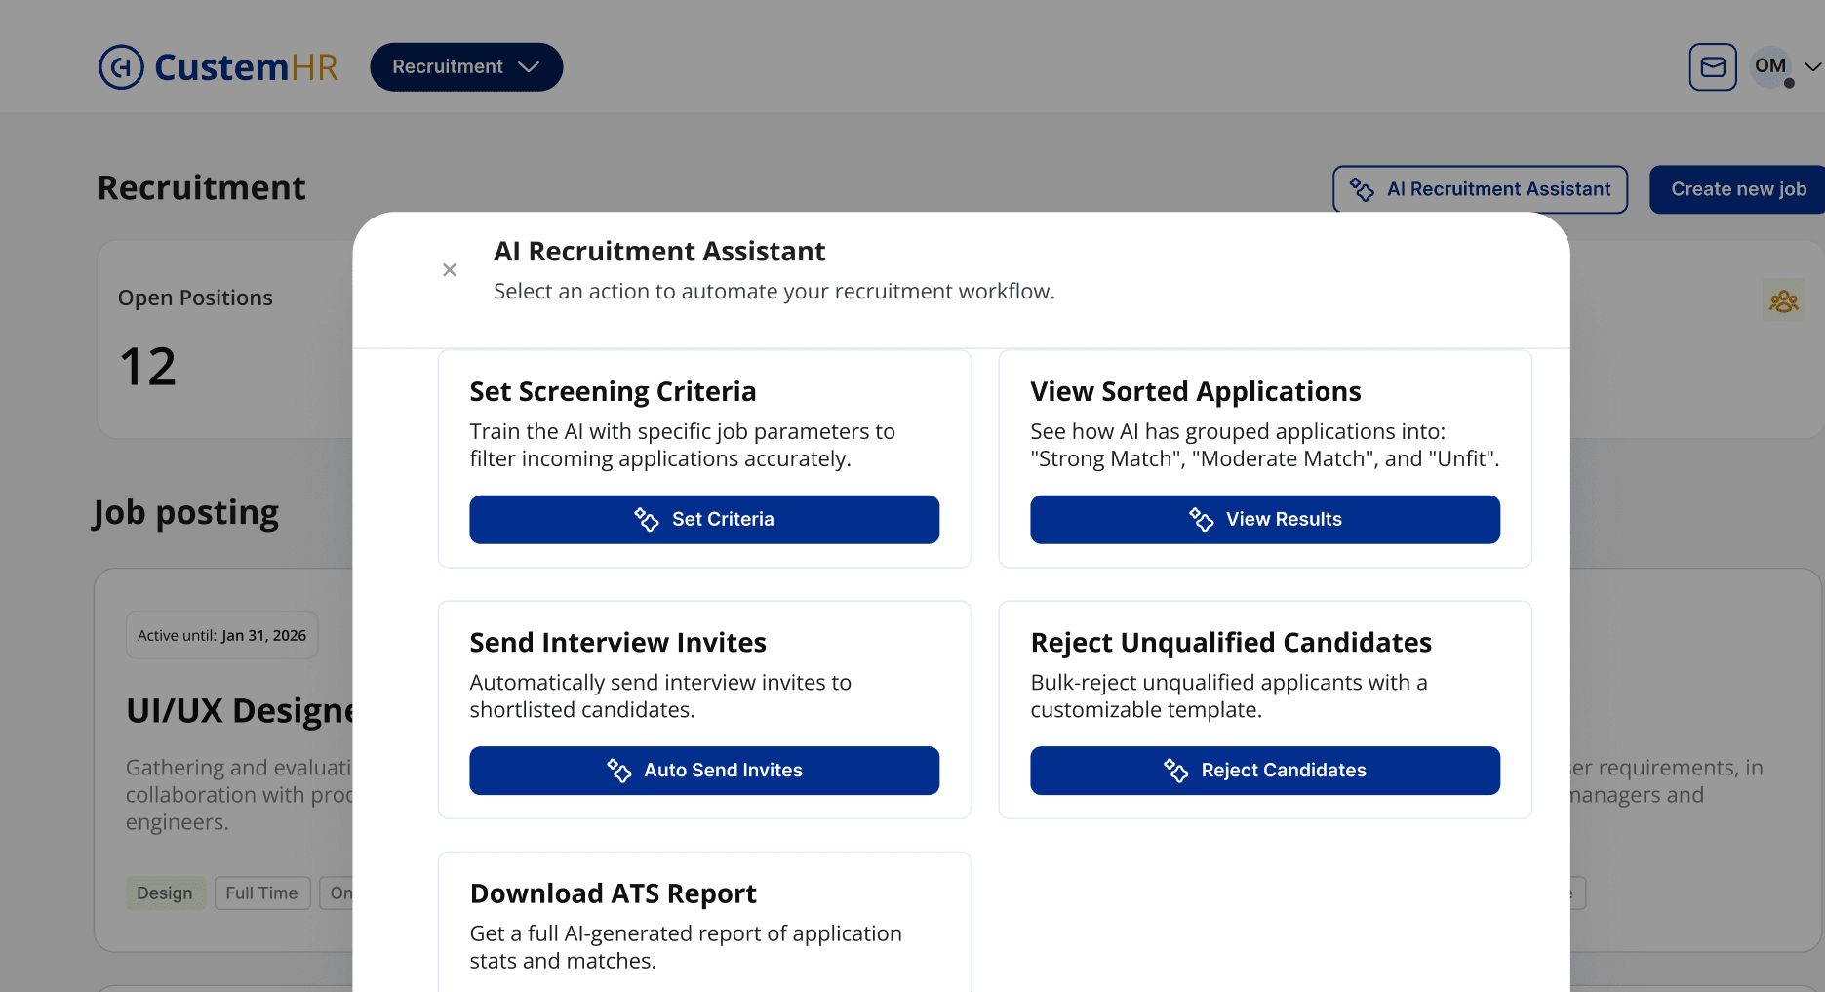Click the OM user avatar

(1771, 67)
